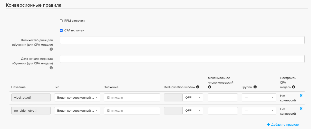Click Добавить правило link
Image resolution: width=311 pixels, height=129 pixels.
283,125
